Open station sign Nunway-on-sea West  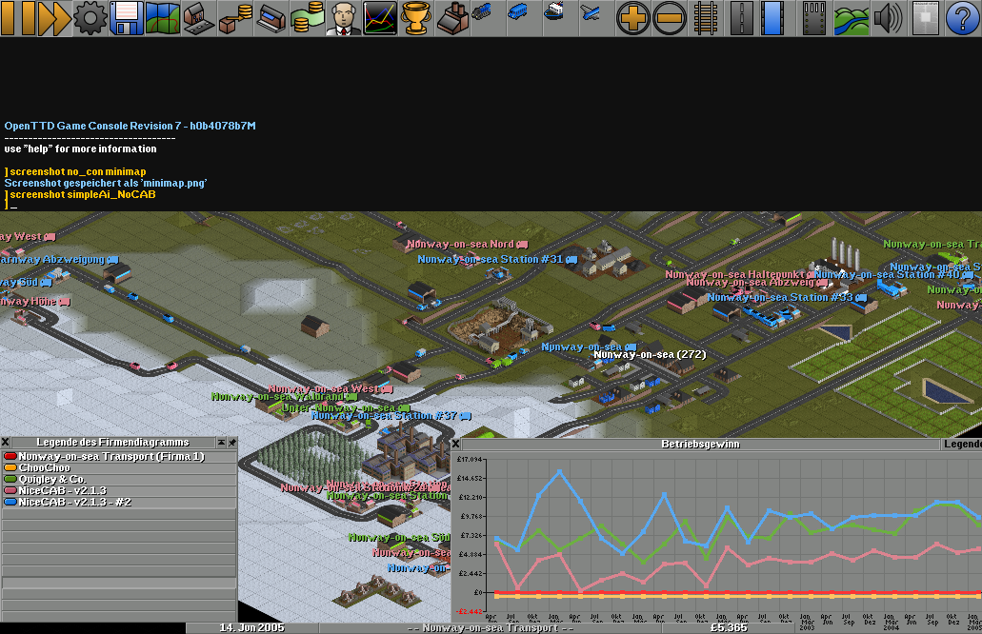tap(331, 388)
